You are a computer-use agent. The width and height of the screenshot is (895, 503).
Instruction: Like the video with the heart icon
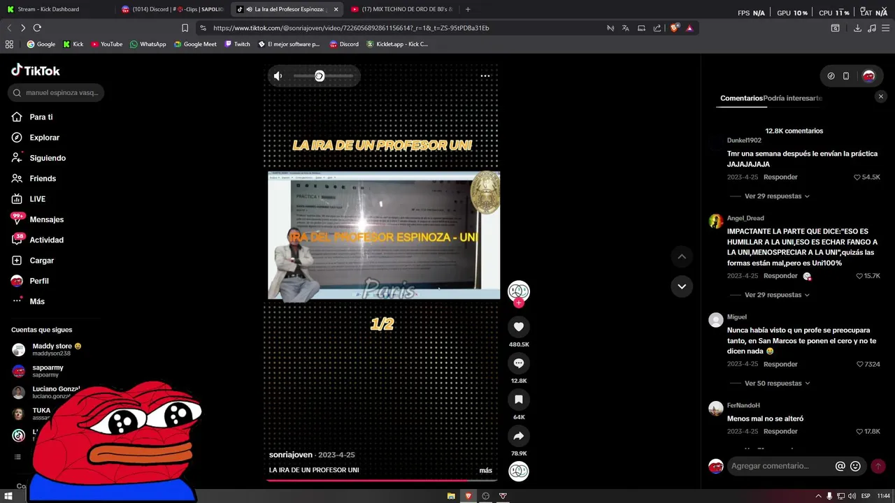(x=519, y=327)
